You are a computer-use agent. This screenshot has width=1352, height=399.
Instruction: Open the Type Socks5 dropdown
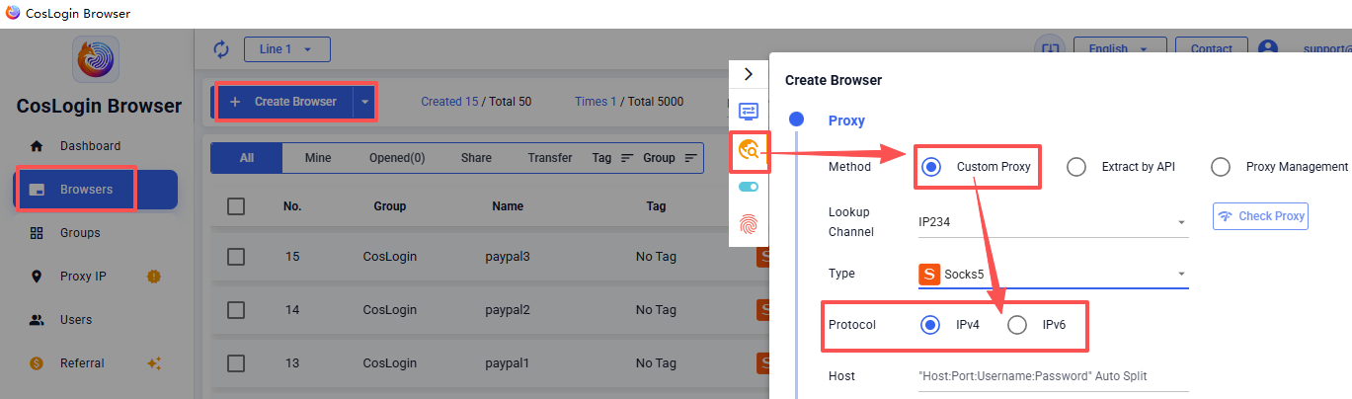point(1053,275)
